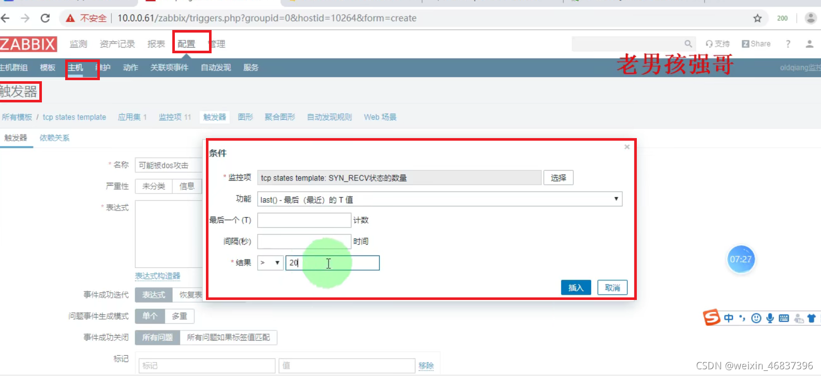Image resolution: width=821 pixels, height=376 pixels.
Task: Click the Sogou input method S icon
Action: pos(711,318)
